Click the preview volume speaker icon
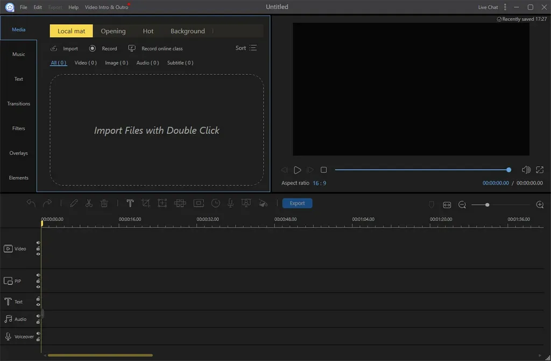 526,170
